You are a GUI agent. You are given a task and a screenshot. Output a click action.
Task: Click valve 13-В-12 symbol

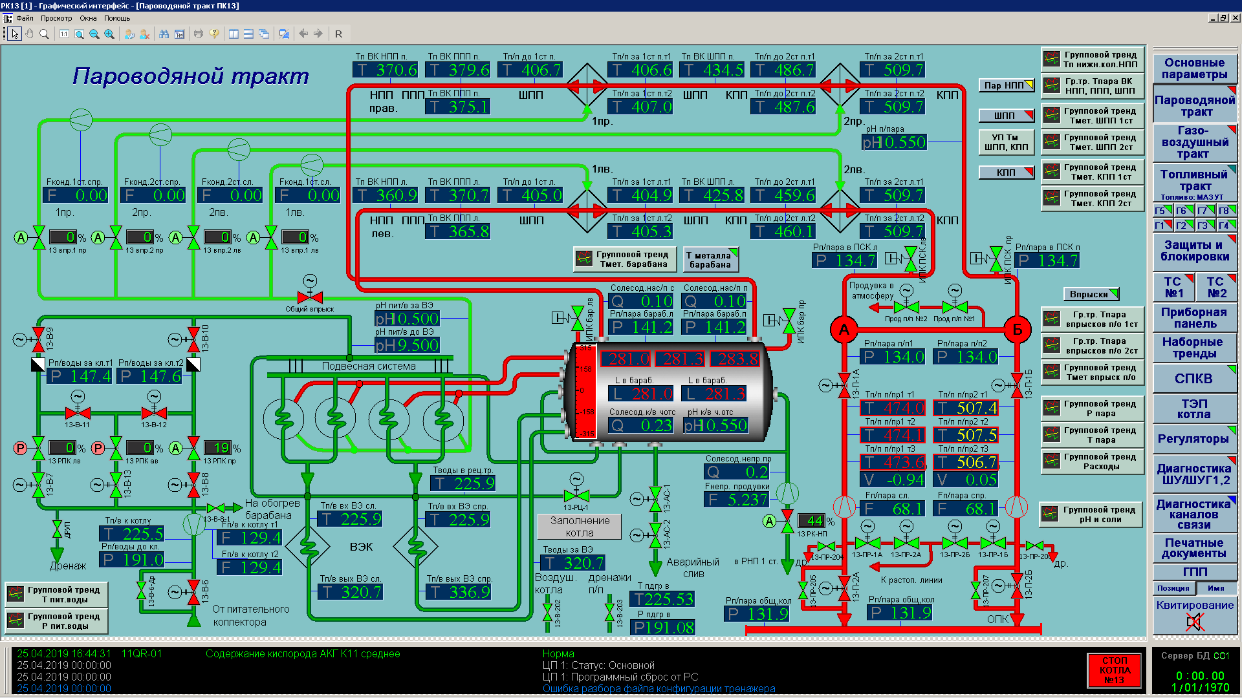154,412
